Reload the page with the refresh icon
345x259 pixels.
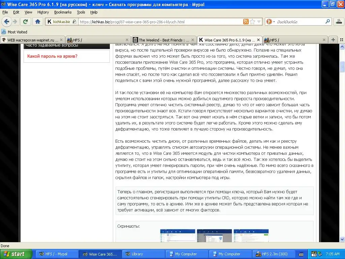(x=26, y=22)
